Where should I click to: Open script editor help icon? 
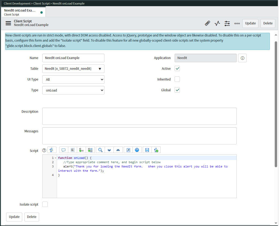(137, 150)
